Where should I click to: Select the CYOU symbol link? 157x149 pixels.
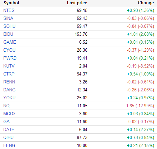pyautogui.click(x=9, y=50)
